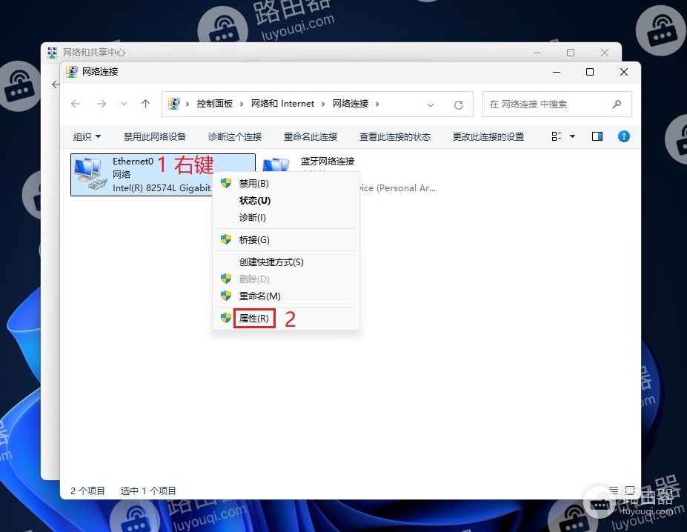
Task: Go up one folder level
Action: point(145,104)
